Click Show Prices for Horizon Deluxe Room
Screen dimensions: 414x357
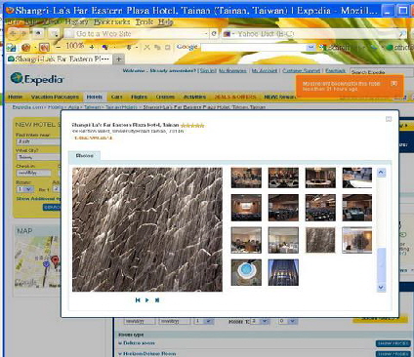pyautogui.click(x=393, y=354)
